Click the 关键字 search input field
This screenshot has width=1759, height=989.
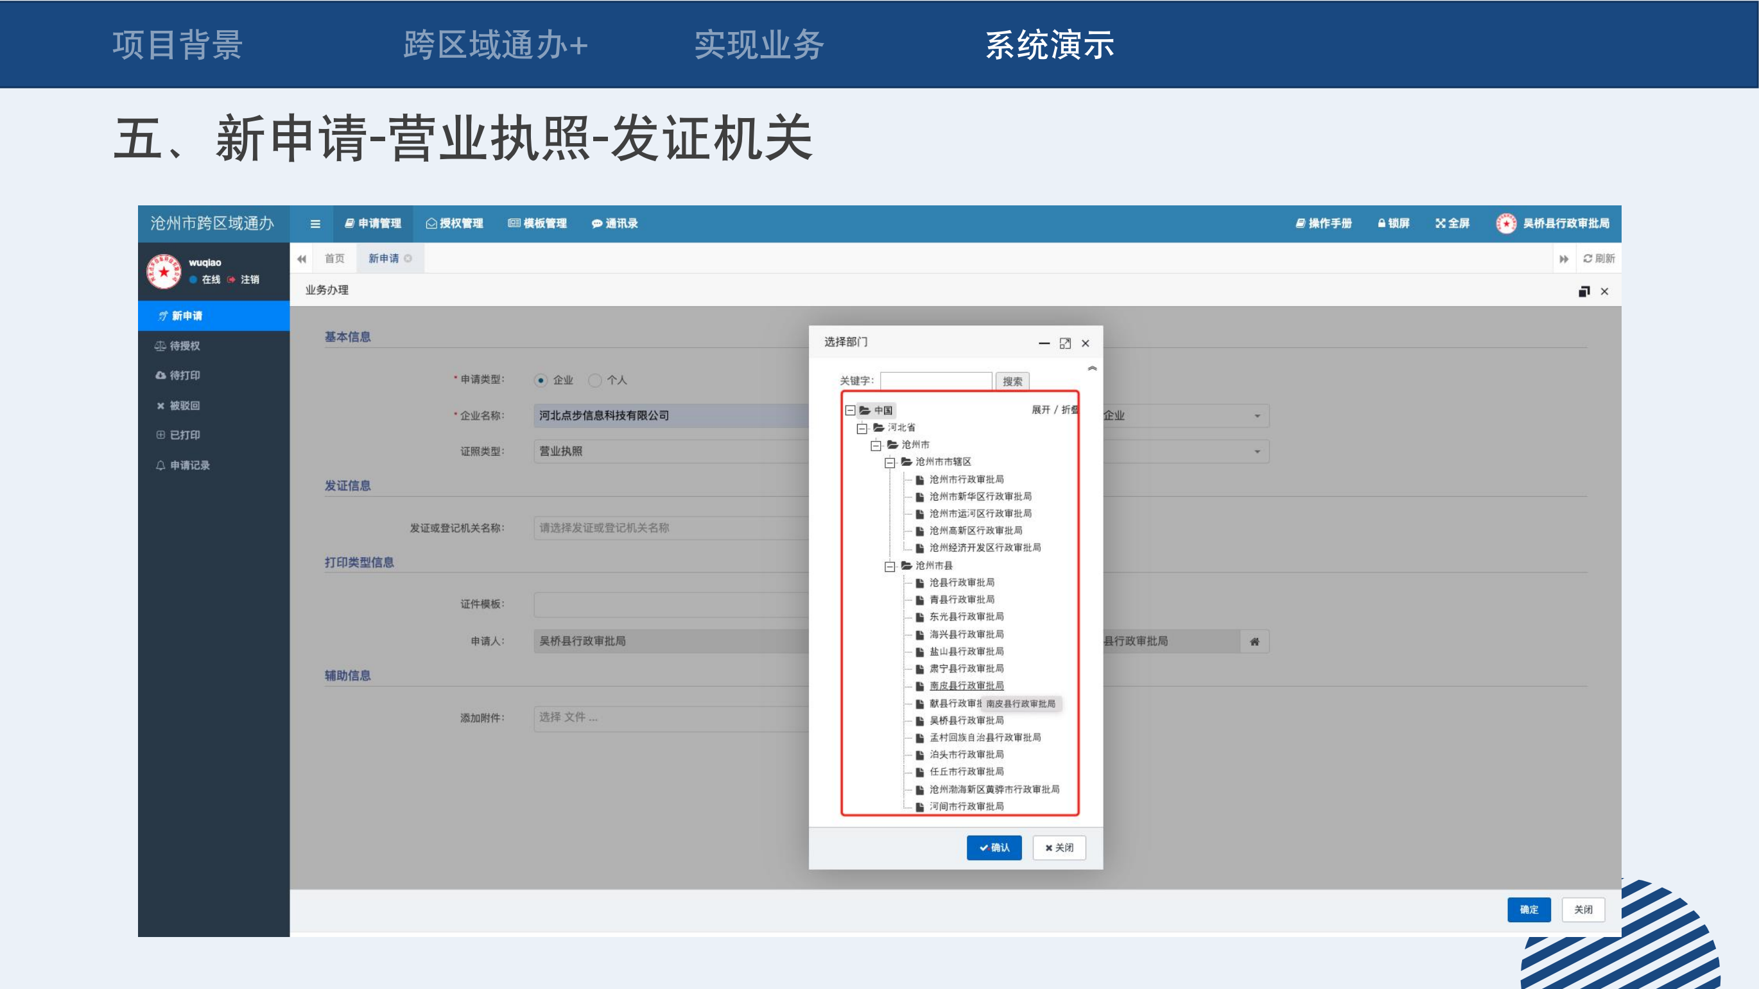935,381
